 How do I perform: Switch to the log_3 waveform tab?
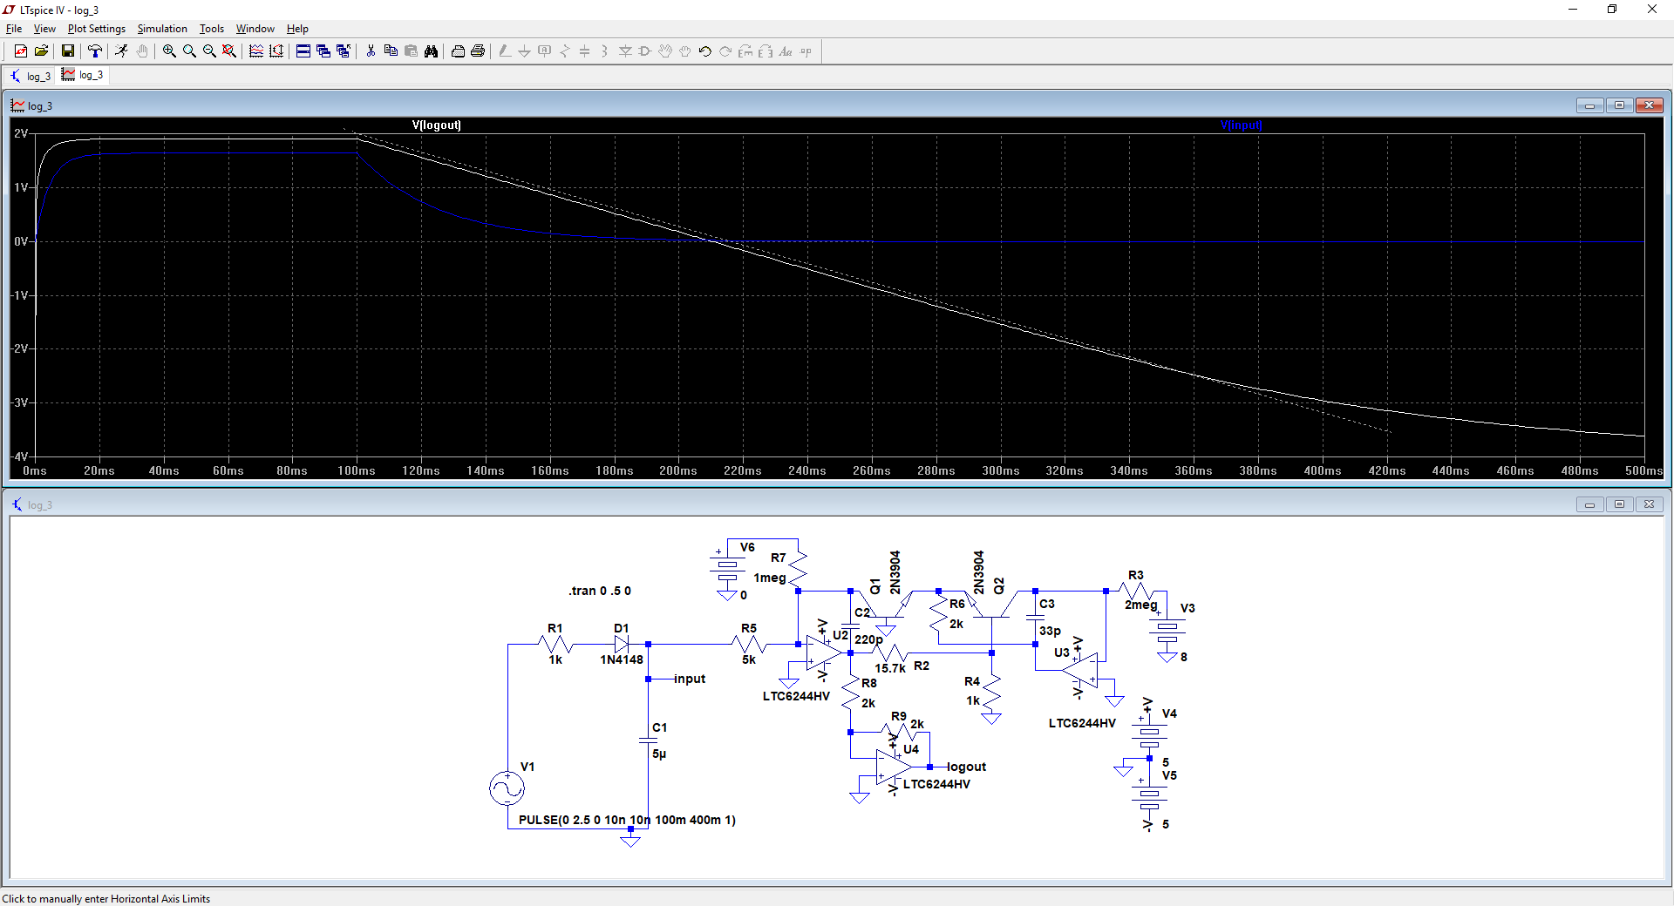(x=83, y=76)
